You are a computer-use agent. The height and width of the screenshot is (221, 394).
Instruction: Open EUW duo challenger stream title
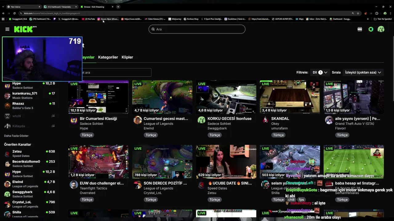102,183
